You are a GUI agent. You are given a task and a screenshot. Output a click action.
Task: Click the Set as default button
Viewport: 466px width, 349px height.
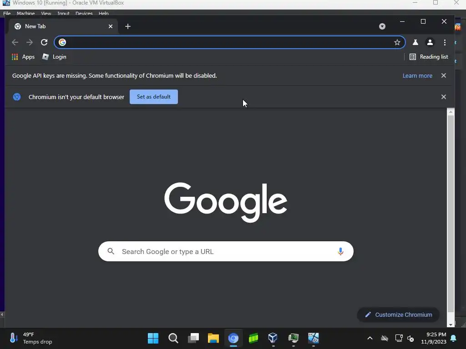point(154,97)
